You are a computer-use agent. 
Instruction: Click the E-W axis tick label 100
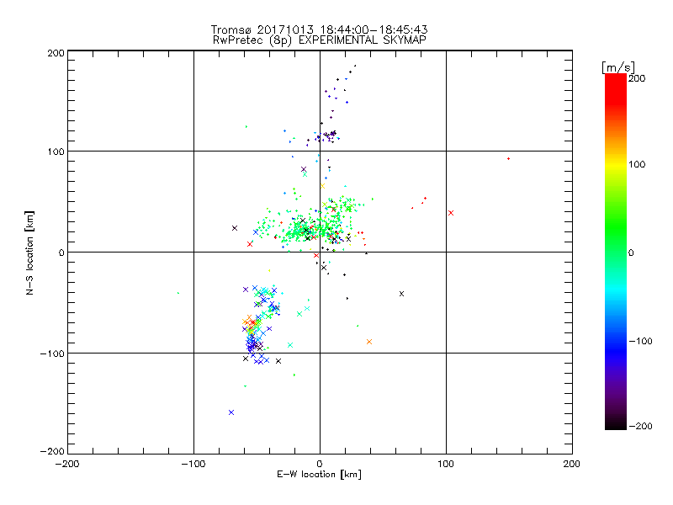(446, 464)
